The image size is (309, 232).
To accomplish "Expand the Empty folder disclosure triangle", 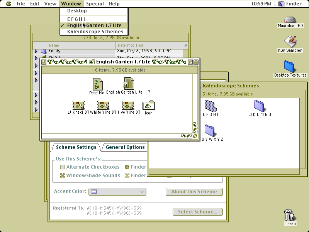I will pyautogui.click(x=36, y=51).
